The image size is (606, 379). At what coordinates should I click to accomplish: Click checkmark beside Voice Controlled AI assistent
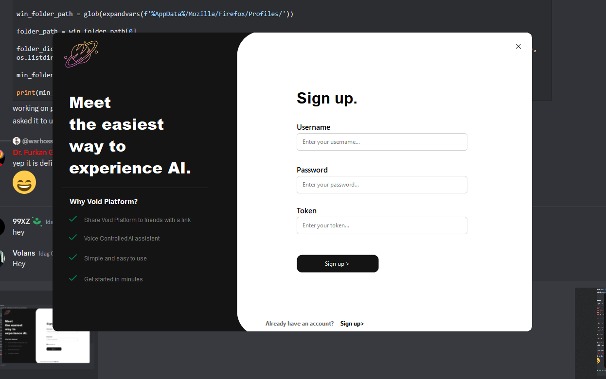pos(73,238)
